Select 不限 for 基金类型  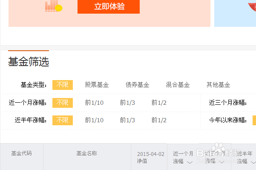click(x=63, y=85)
